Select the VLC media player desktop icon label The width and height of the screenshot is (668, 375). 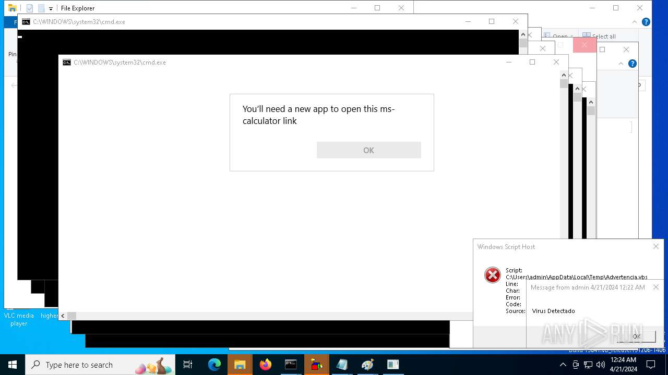pyautogui.click(x=19, y=319)
